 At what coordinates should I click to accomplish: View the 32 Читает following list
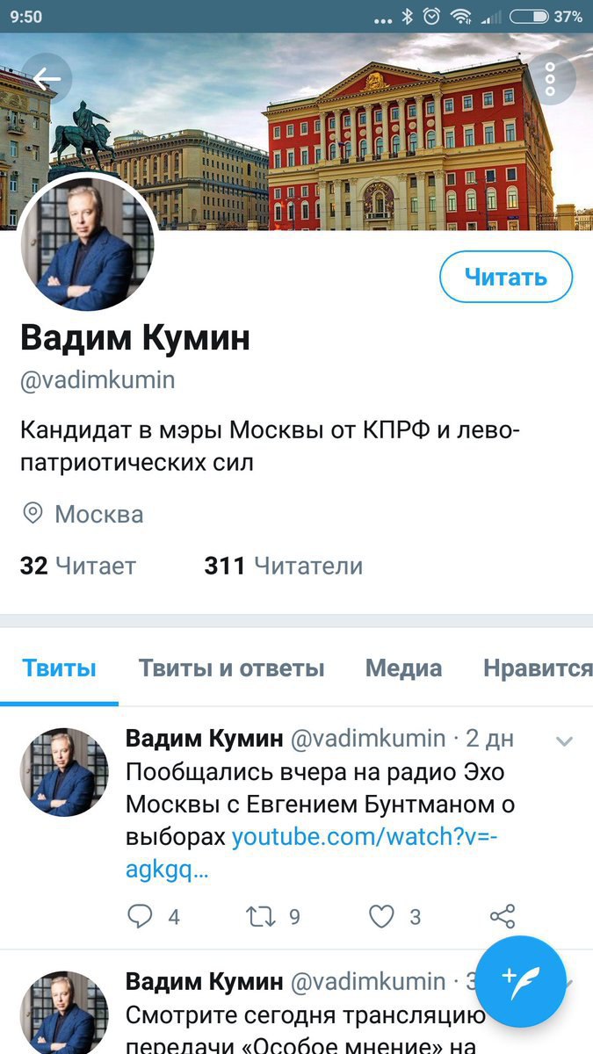coord(78,566)
